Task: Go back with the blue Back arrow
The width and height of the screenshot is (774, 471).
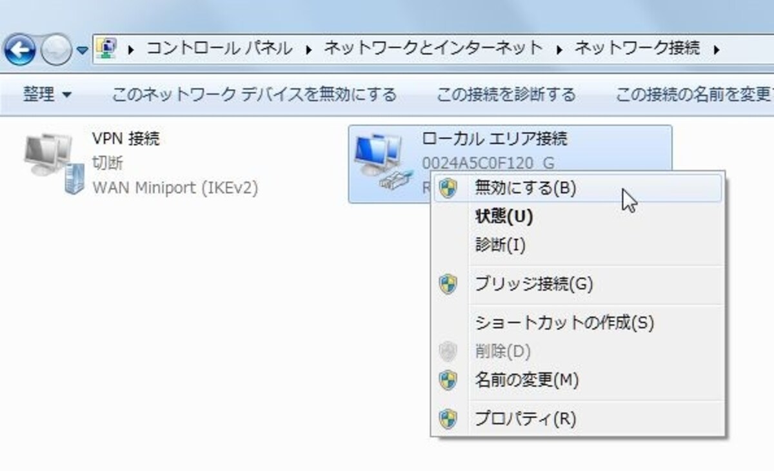Action: (x=20, y=50)
